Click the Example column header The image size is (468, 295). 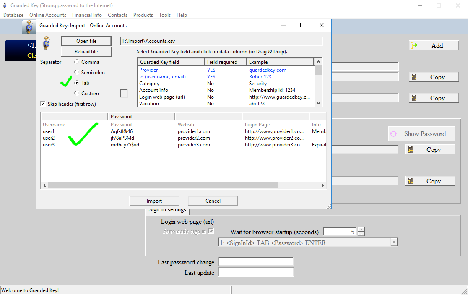click(280, 62)
